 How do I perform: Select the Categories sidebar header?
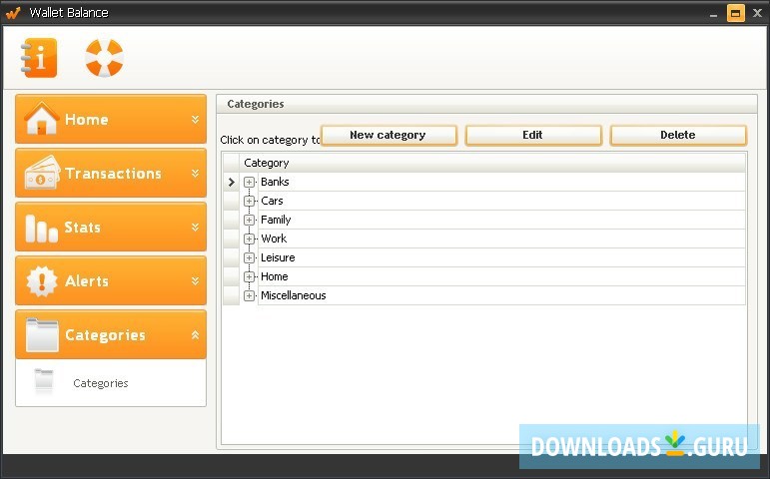tap(111, 334)
